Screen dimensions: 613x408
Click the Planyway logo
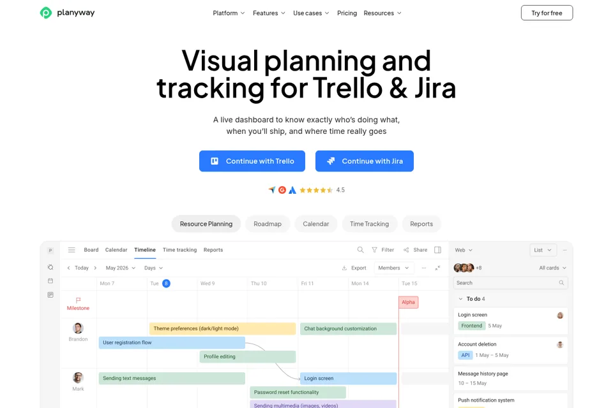point(67,13)
